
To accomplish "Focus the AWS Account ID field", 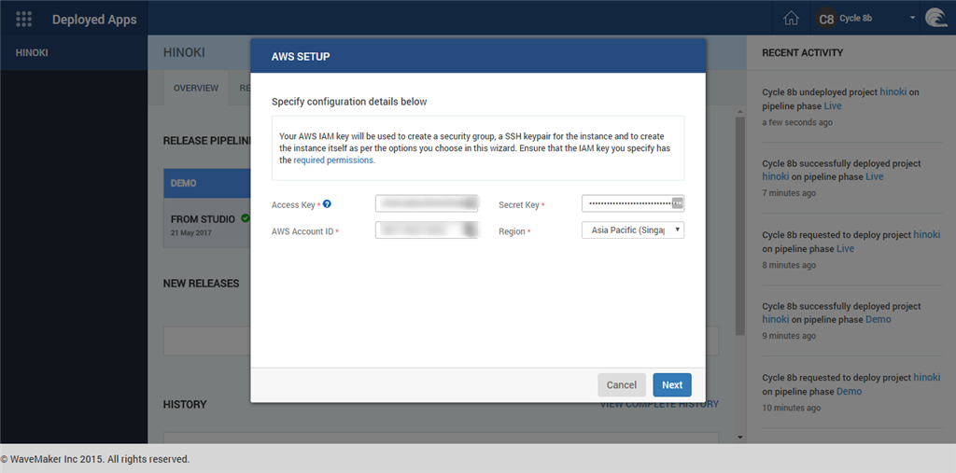I will [427, 230].
